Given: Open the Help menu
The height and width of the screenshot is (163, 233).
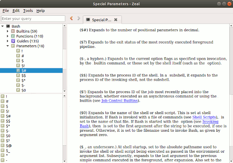Looking at the screenshot, I should click(x=41, y=11).
